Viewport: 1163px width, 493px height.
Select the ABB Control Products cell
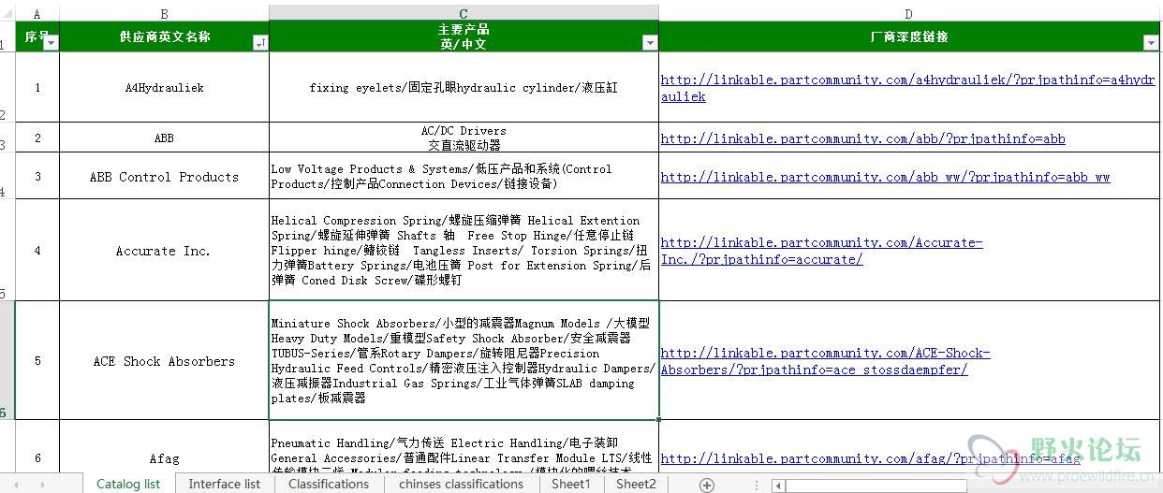[x=164, y=177]
